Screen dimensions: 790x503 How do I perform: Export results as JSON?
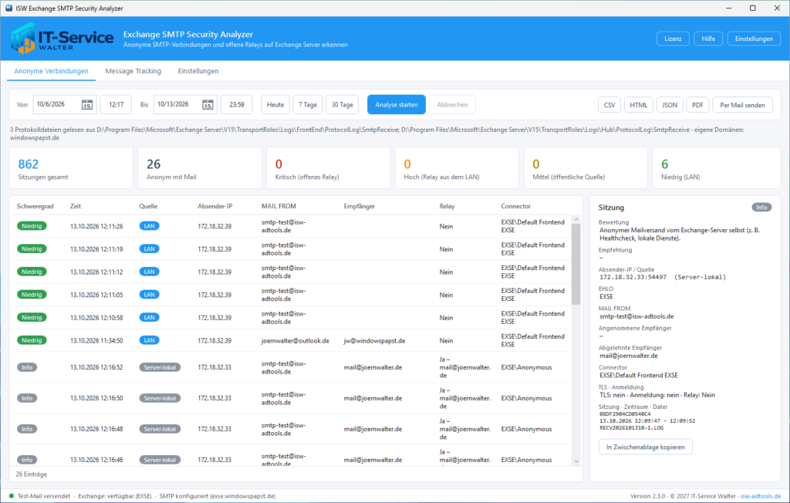(670, 105)
